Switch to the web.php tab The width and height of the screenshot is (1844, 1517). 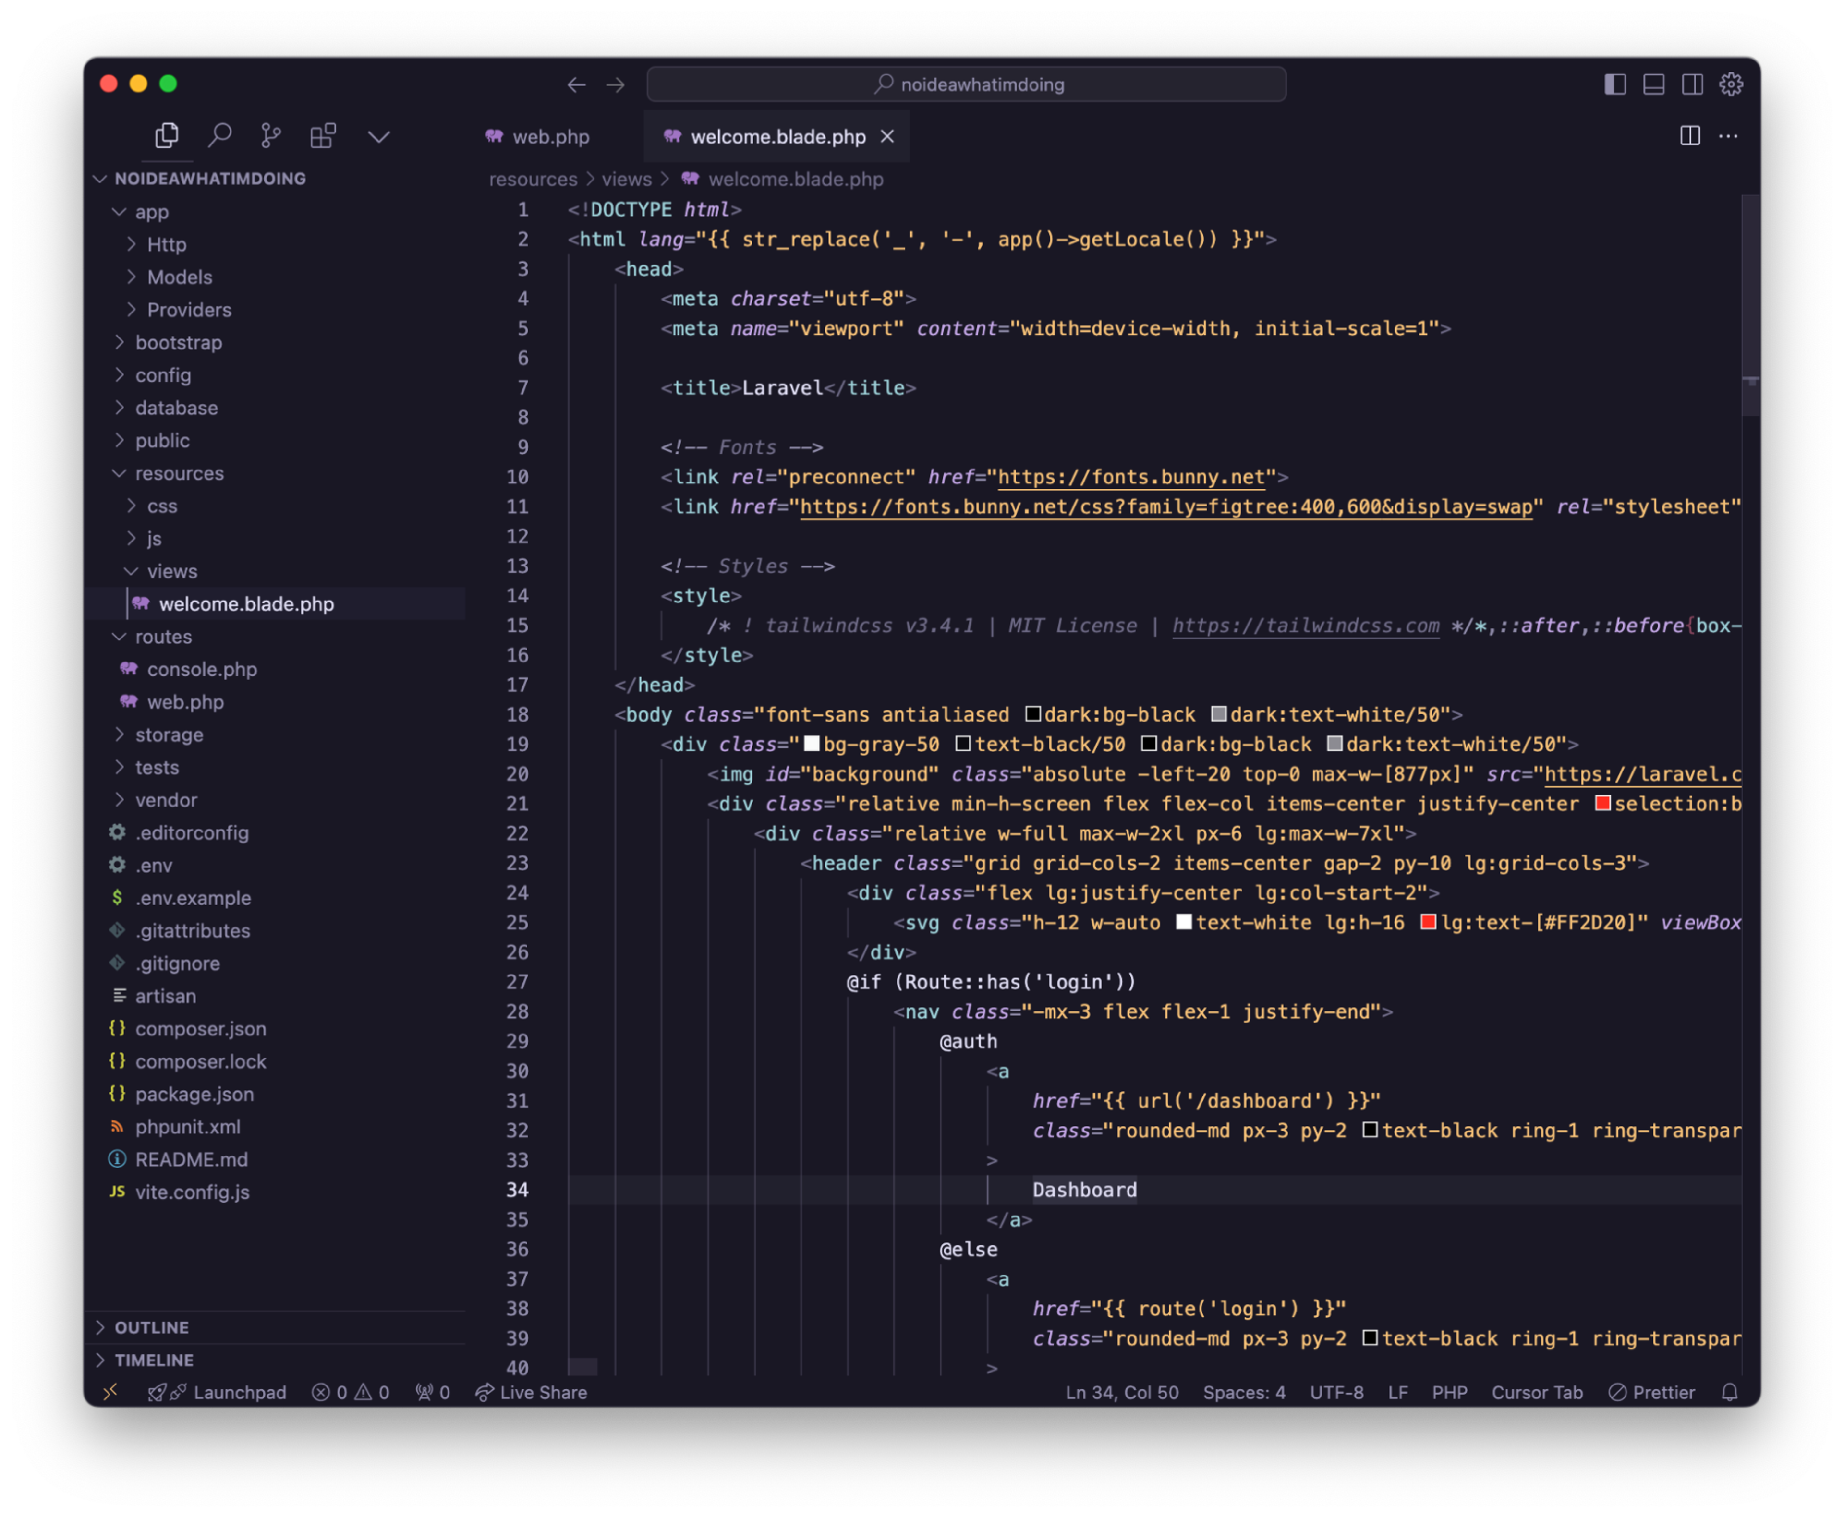point(550,136)
